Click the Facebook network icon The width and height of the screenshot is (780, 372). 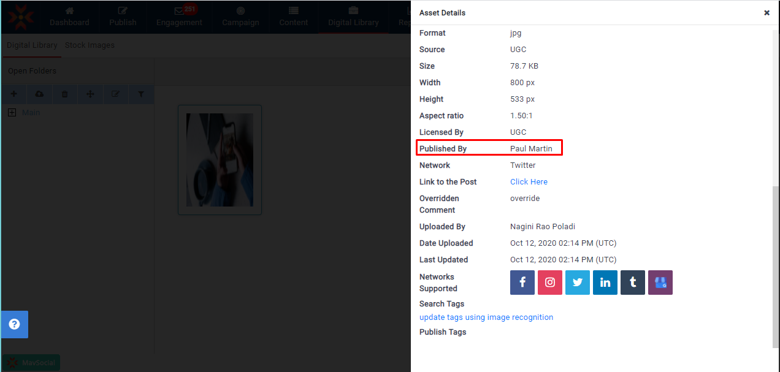pyautogui.click(x=522, y=283)
